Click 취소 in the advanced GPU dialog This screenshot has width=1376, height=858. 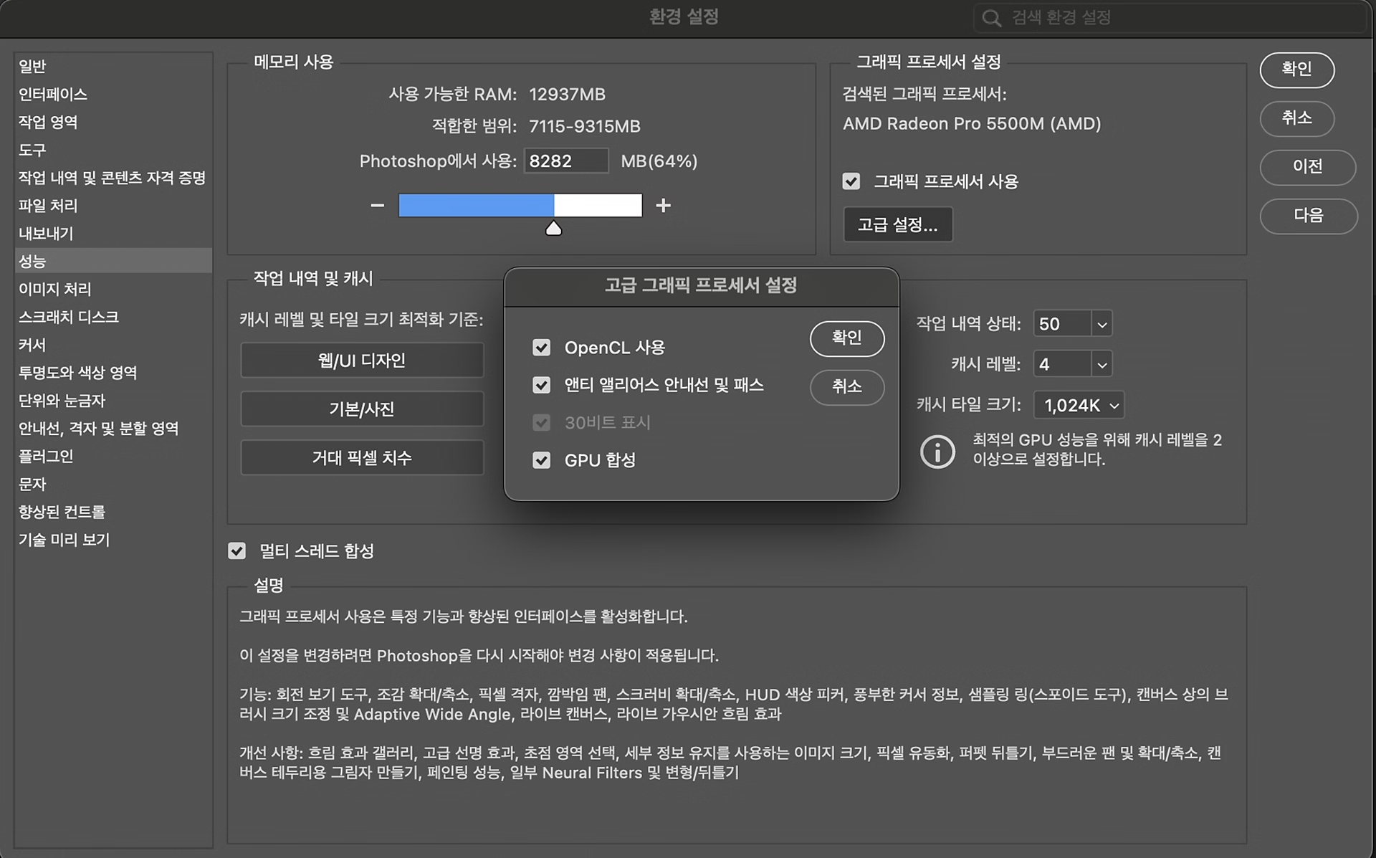846,387
